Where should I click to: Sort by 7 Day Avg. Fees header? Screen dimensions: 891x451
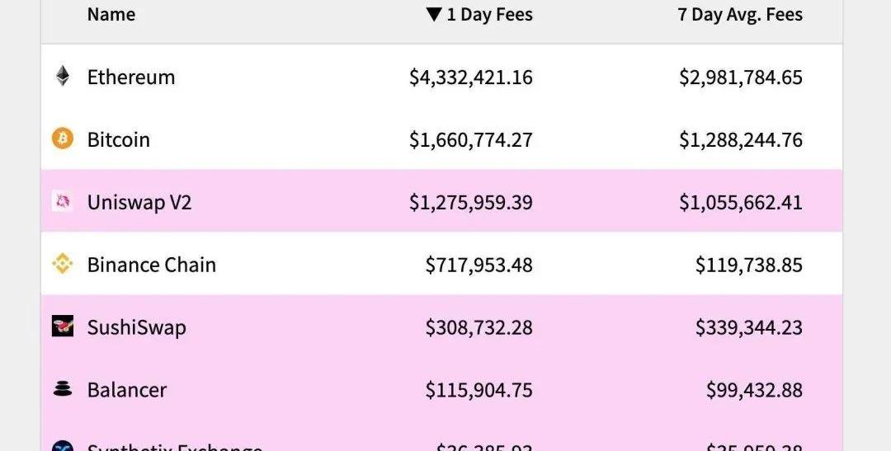[740, 15]
